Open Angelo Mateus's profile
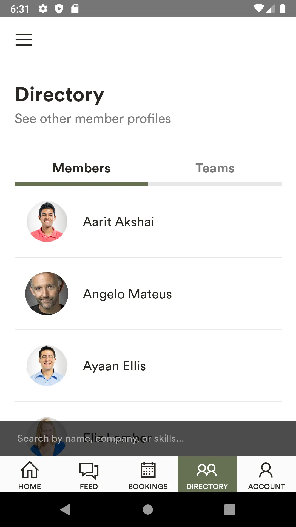This screenshot has width=296, height=527. 148,294
